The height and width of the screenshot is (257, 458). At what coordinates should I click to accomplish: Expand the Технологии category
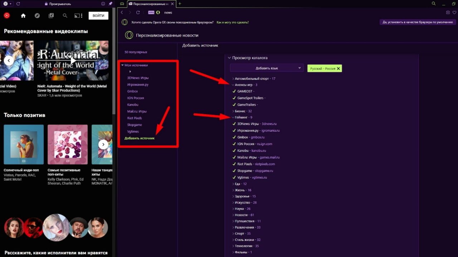tap(233, 246)
